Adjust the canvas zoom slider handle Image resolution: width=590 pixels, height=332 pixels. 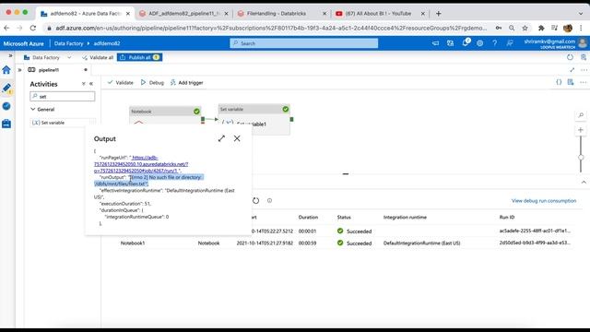[x=581, y=158]
